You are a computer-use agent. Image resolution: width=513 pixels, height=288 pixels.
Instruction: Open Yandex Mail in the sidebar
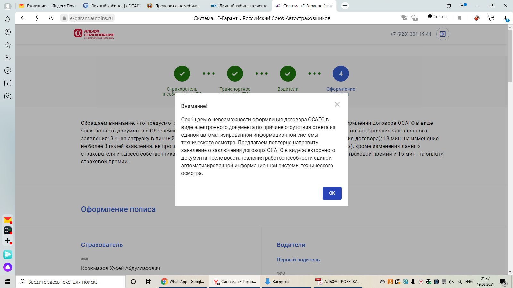(x=8, y=220)
